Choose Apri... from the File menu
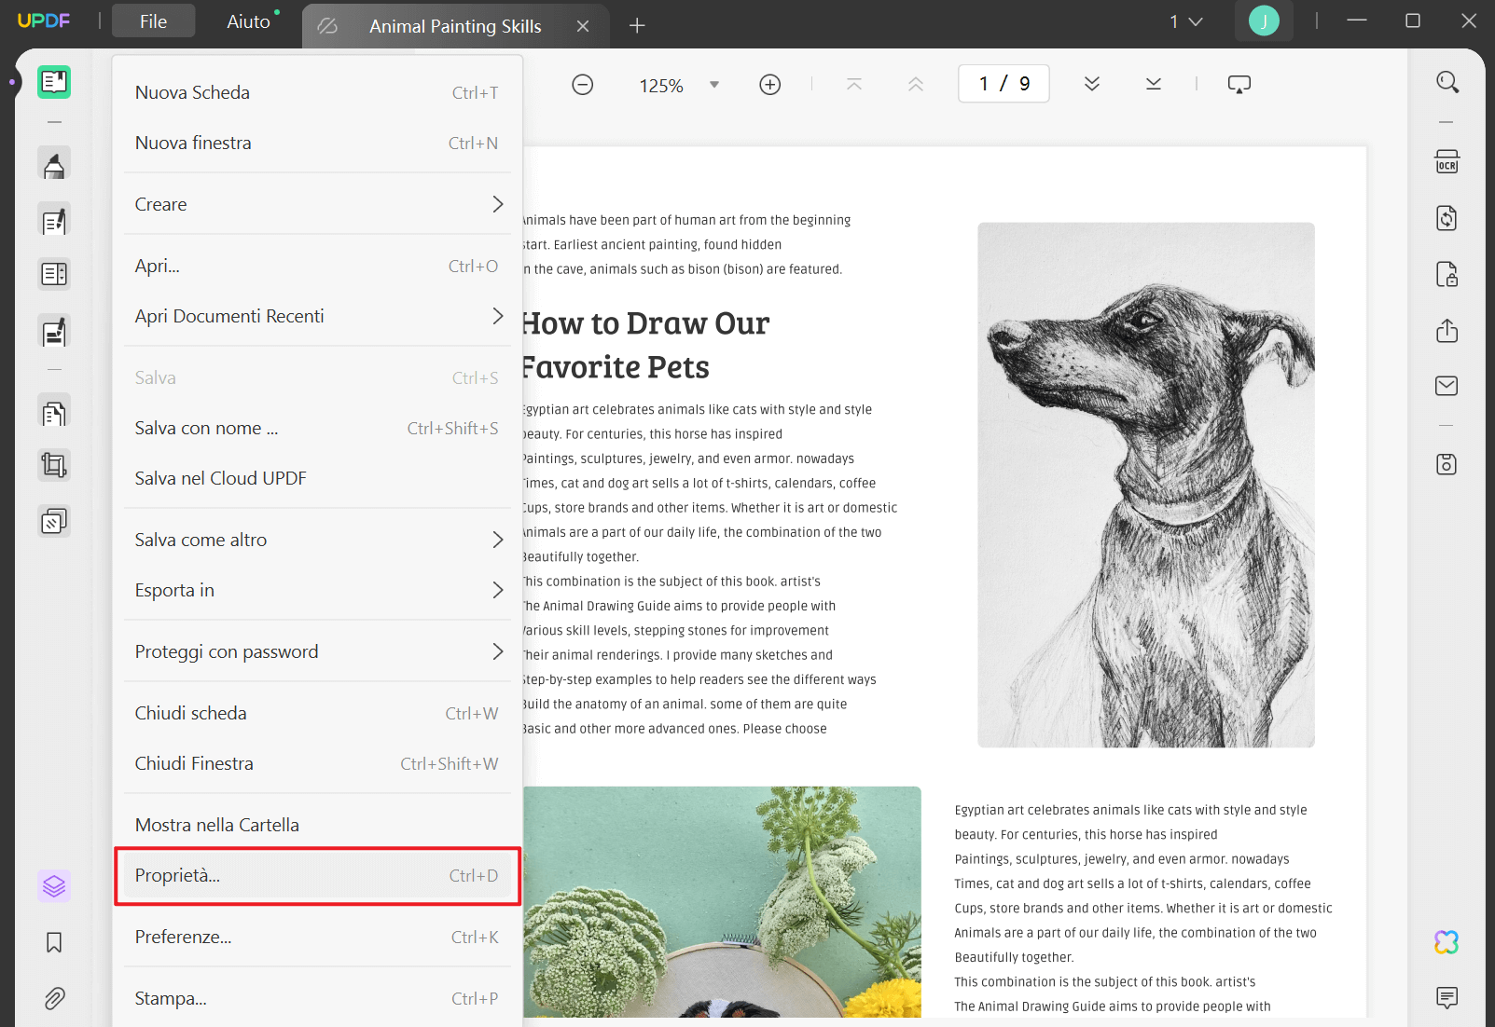The width and height of the screenshot is (1495, 1027). click(317, 266)
